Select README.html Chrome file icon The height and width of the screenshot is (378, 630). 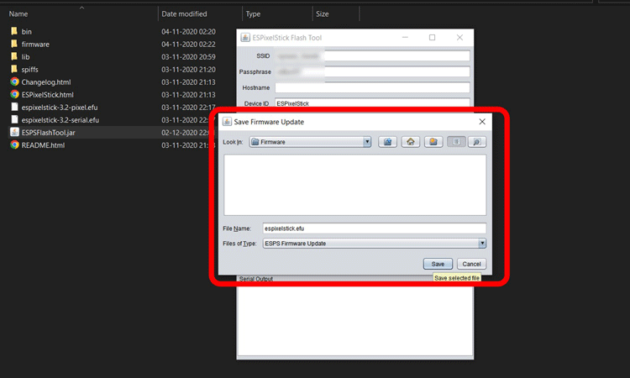14,145
